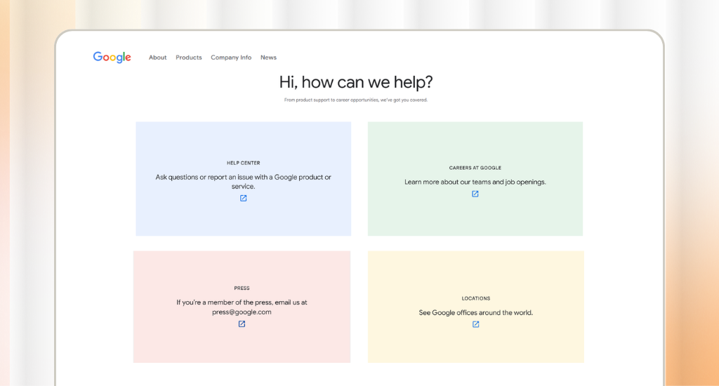The width and height of the screenshot is (719, 386).
Task: Click 'See Google offices around the world' text
Action: pos(475,312)
